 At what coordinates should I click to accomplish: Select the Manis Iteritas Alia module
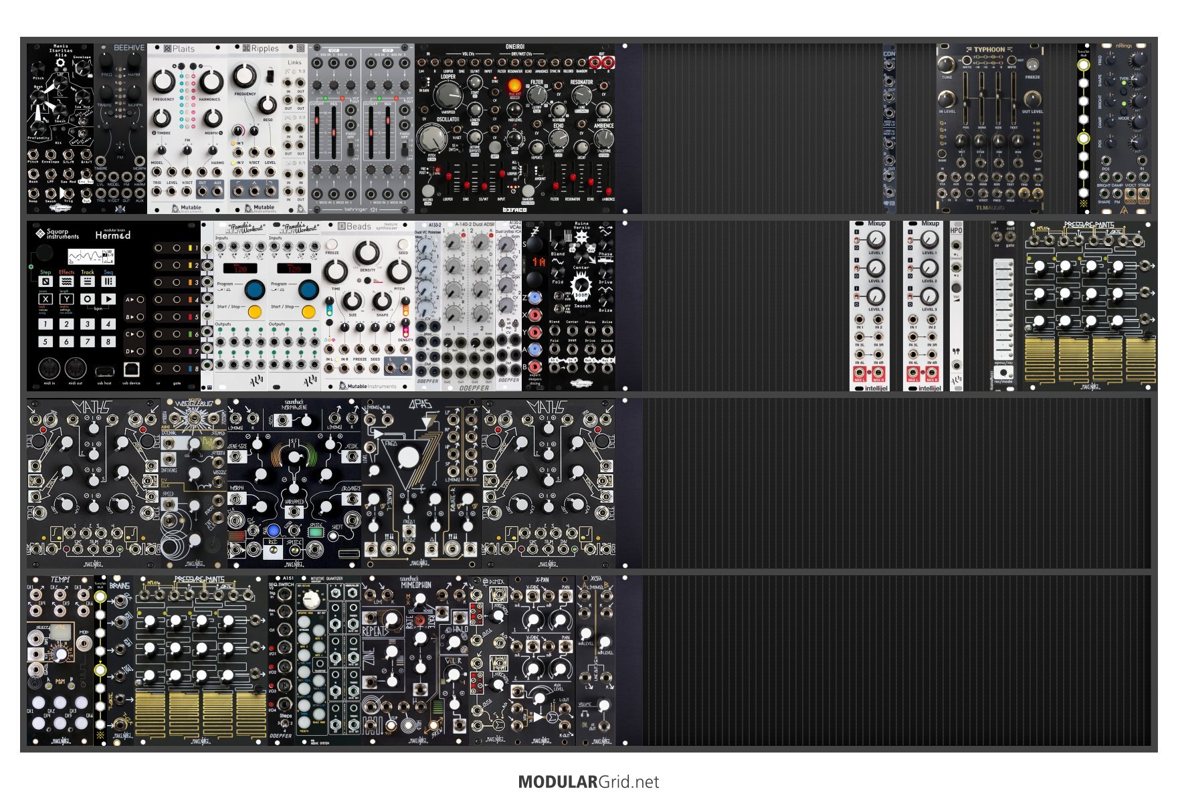click(x=60, y=129)
